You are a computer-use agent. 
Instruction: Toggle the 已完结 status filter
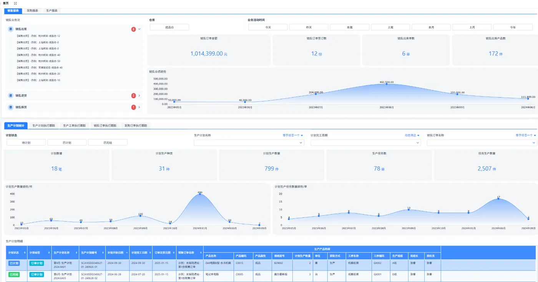[108, 143]
